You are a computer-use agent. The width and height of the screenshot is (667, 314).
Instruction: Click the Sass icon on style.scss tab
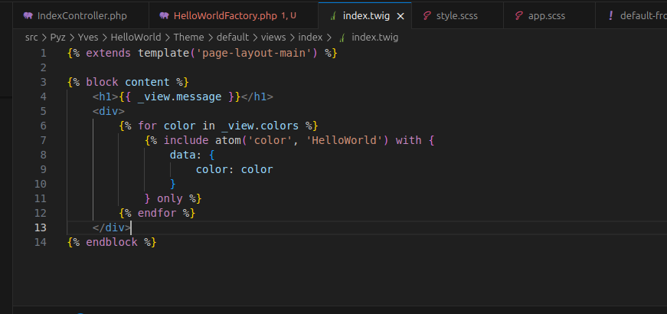pyautogui.click(x=427, y=16)
